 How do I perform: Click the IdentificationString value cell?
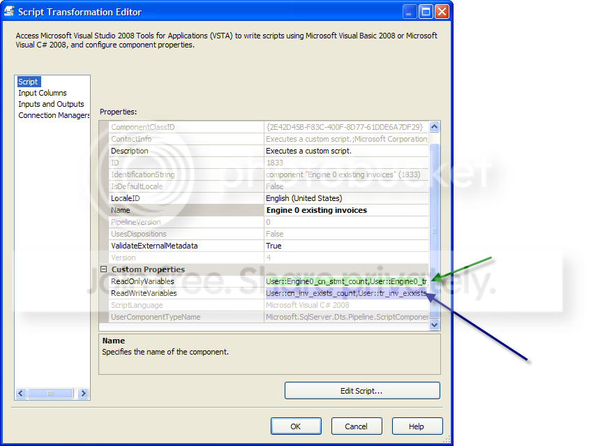pyautogui.click(x=346, y=174)
